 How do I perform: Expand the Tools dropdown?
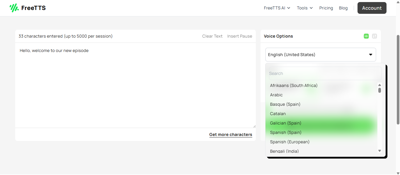(x=304, y=8)
